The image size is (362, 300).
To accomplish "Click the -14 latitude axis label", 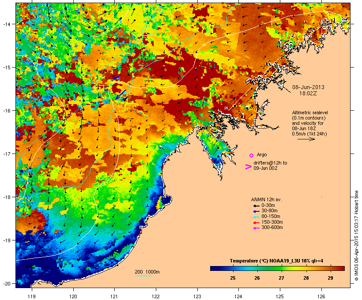I will coord(6,24).
